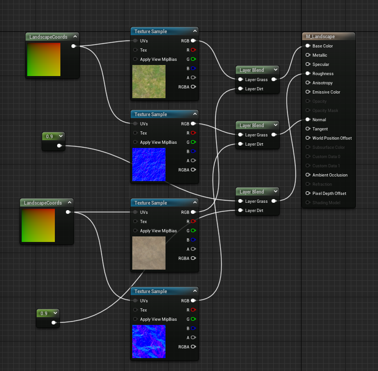Click the Metallic input pin on M_Landscape
This screenshot has width=378, height=371.
pyautogui.click(x=307, y=55)
